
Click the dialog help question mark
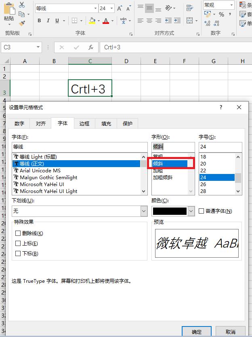pyautogui.click(x=221, y=107)
